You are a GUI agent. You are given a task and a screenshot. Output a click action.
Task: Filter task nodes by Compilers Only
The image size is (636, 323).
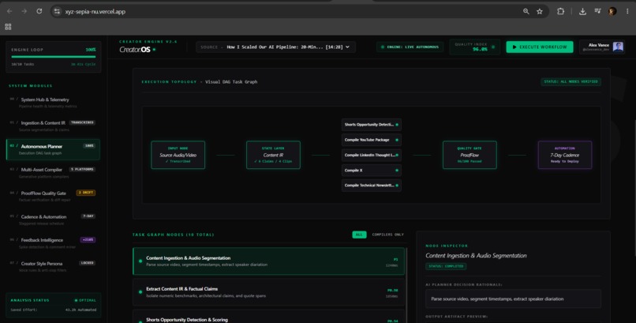pyautogui.click(x=387, y=235)
